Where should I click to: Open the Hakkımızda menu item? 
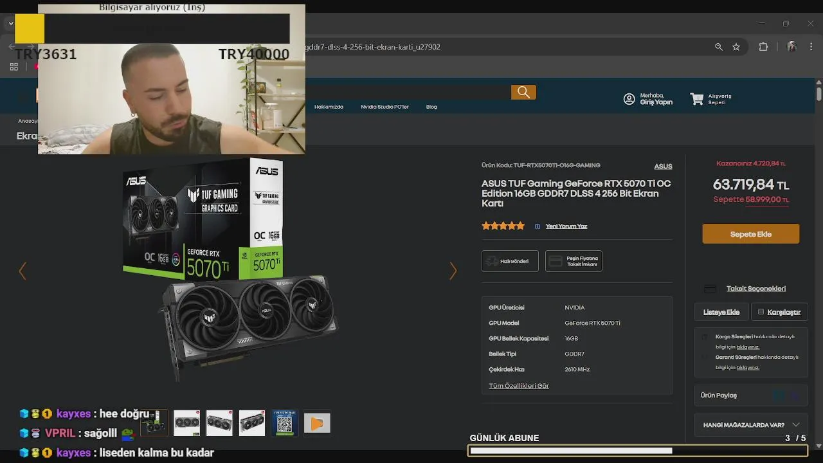coord(329,107)
